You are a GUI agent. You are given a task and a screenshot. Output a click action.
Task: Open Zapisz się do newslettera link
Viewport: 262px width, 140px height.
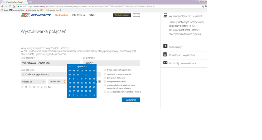coord(182,63)
